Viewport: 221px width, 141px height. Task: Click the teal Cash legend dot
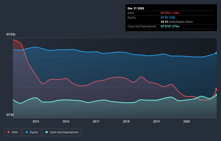tap(47, 132)
